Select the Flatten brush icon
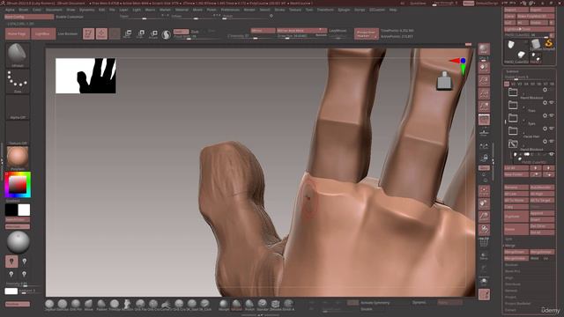 [x=101, y=305]
